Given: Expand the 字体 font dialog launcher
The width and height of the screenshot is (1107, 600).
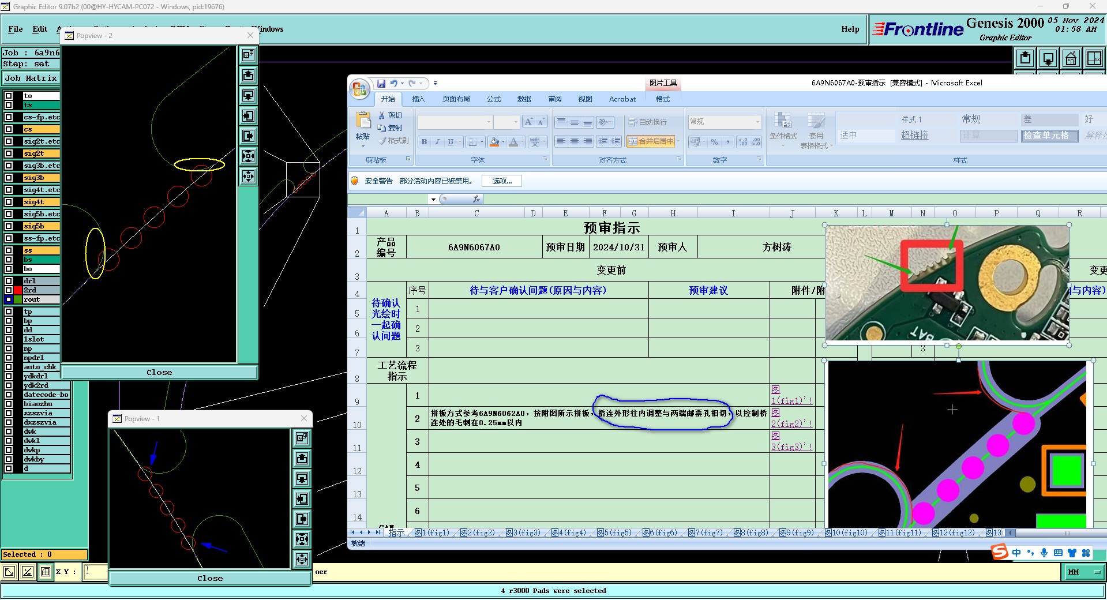Looking at the screenshot, I should click(545, 159).
